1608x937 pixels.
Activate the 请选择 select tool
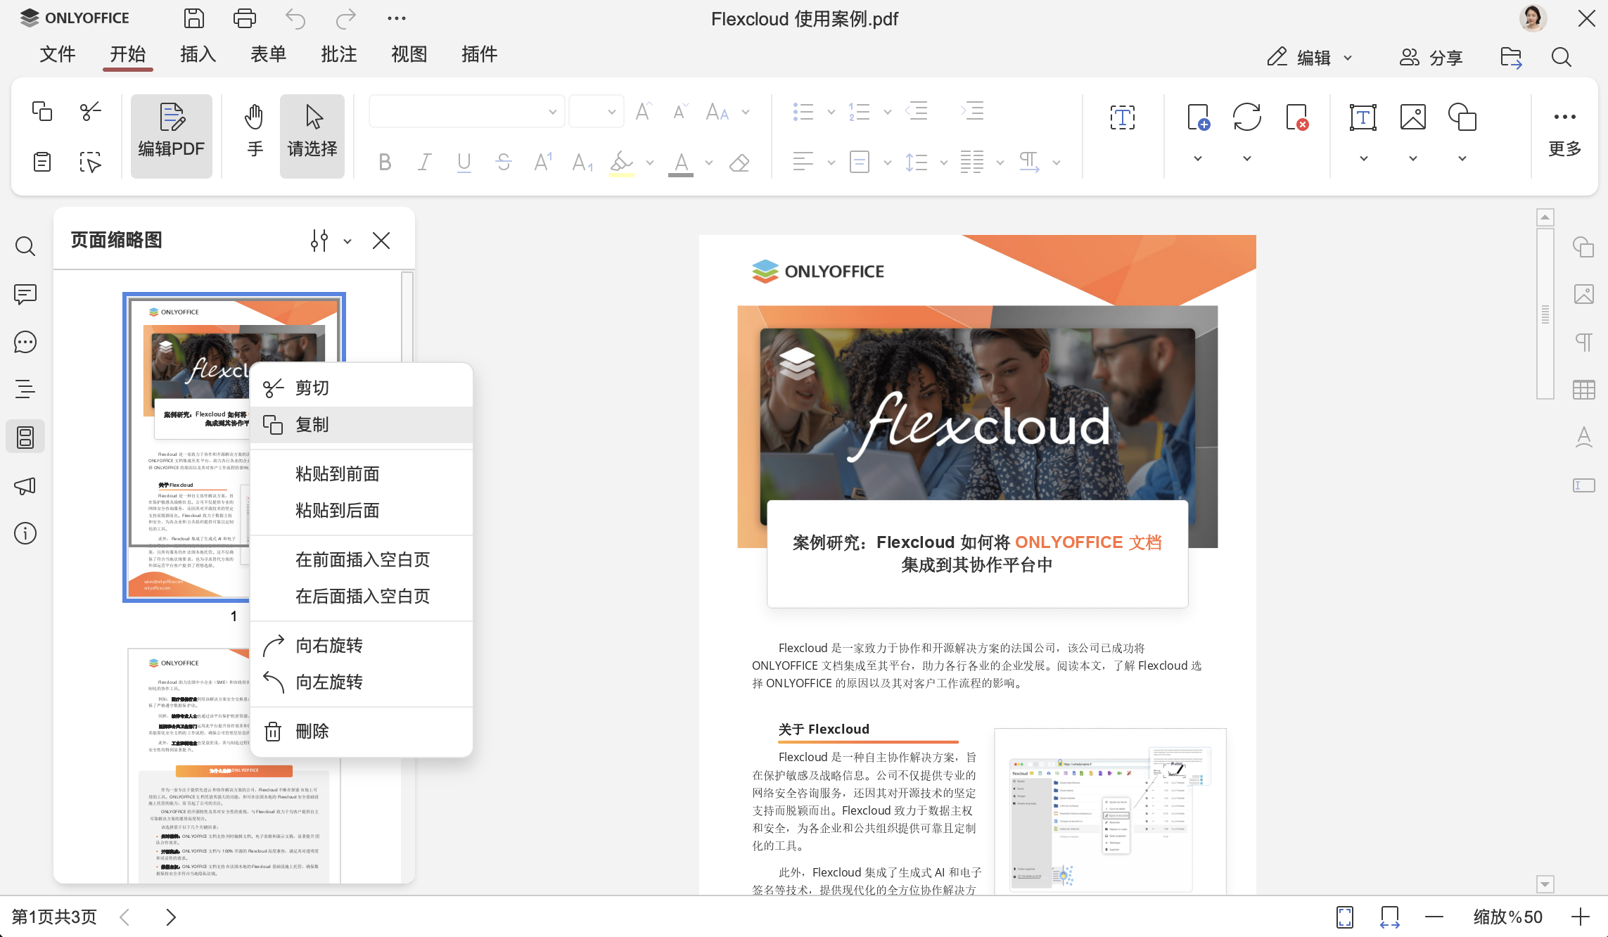(312, 136)
